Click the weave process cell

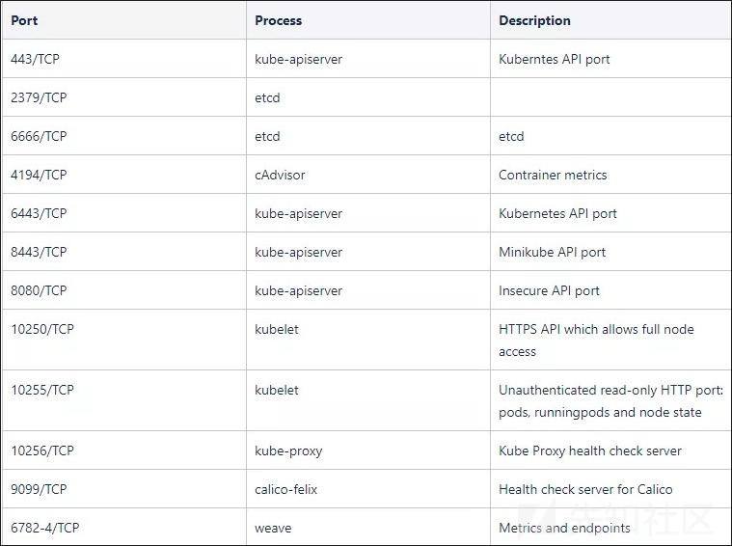(273, 528)
